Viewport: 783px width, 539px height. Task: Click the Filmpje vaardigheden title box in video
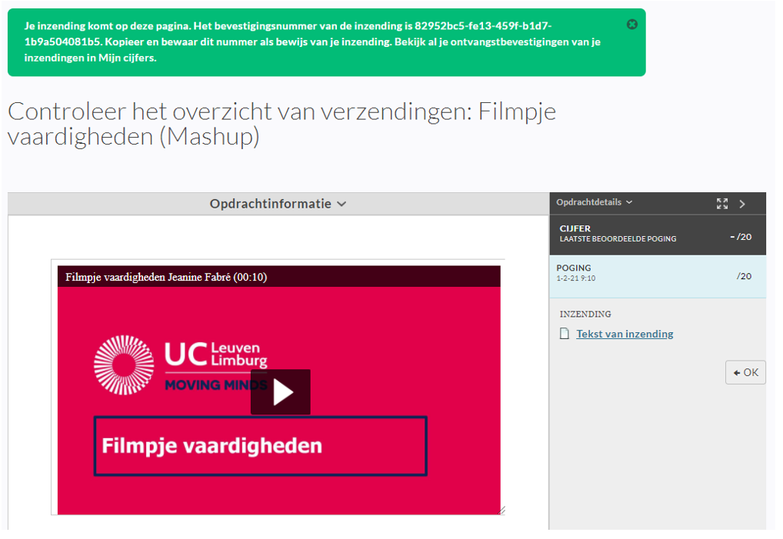click(x=260, y=446)
